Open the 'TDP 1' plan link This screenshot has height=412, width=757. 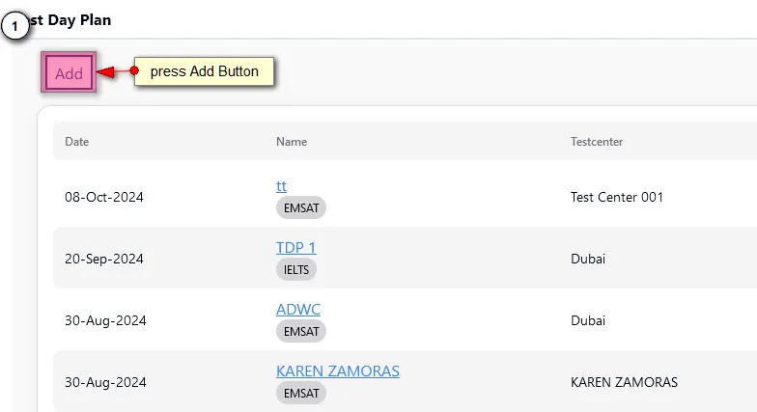click(295, 248)
